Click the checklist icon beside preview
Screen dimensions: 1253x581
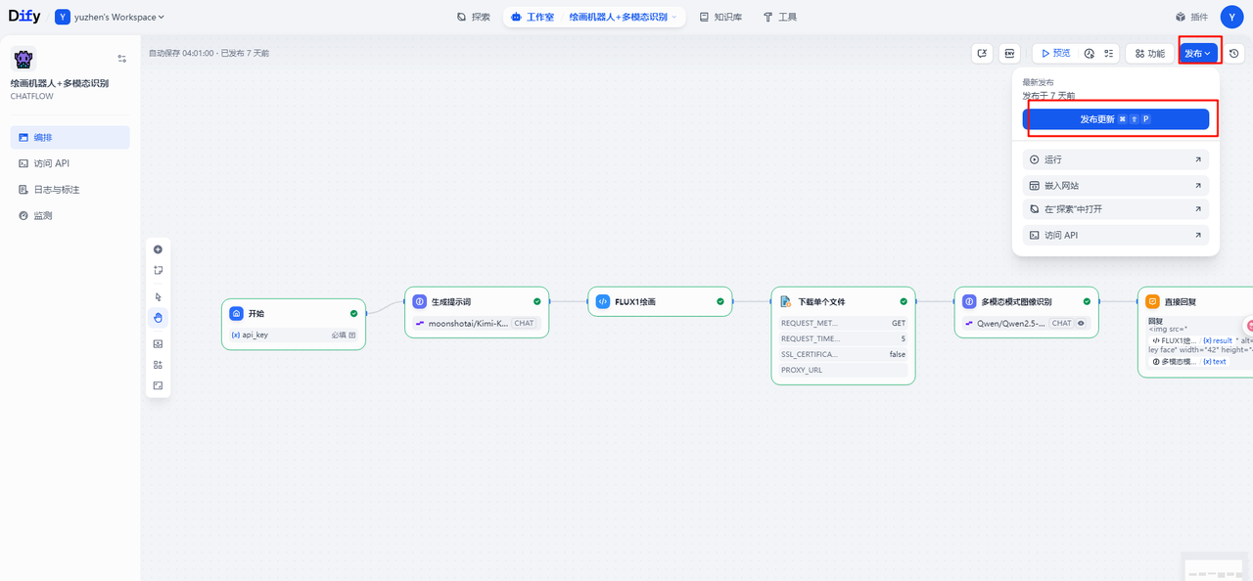pos(1109,54)
